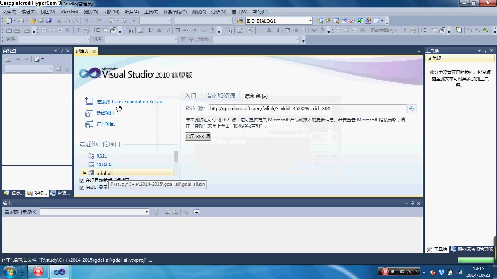Image resolution: width=497 pixels, height=279 pixels.
Task: Open the Toolbox panel options dropdown arrow
Action: (479, 51)
